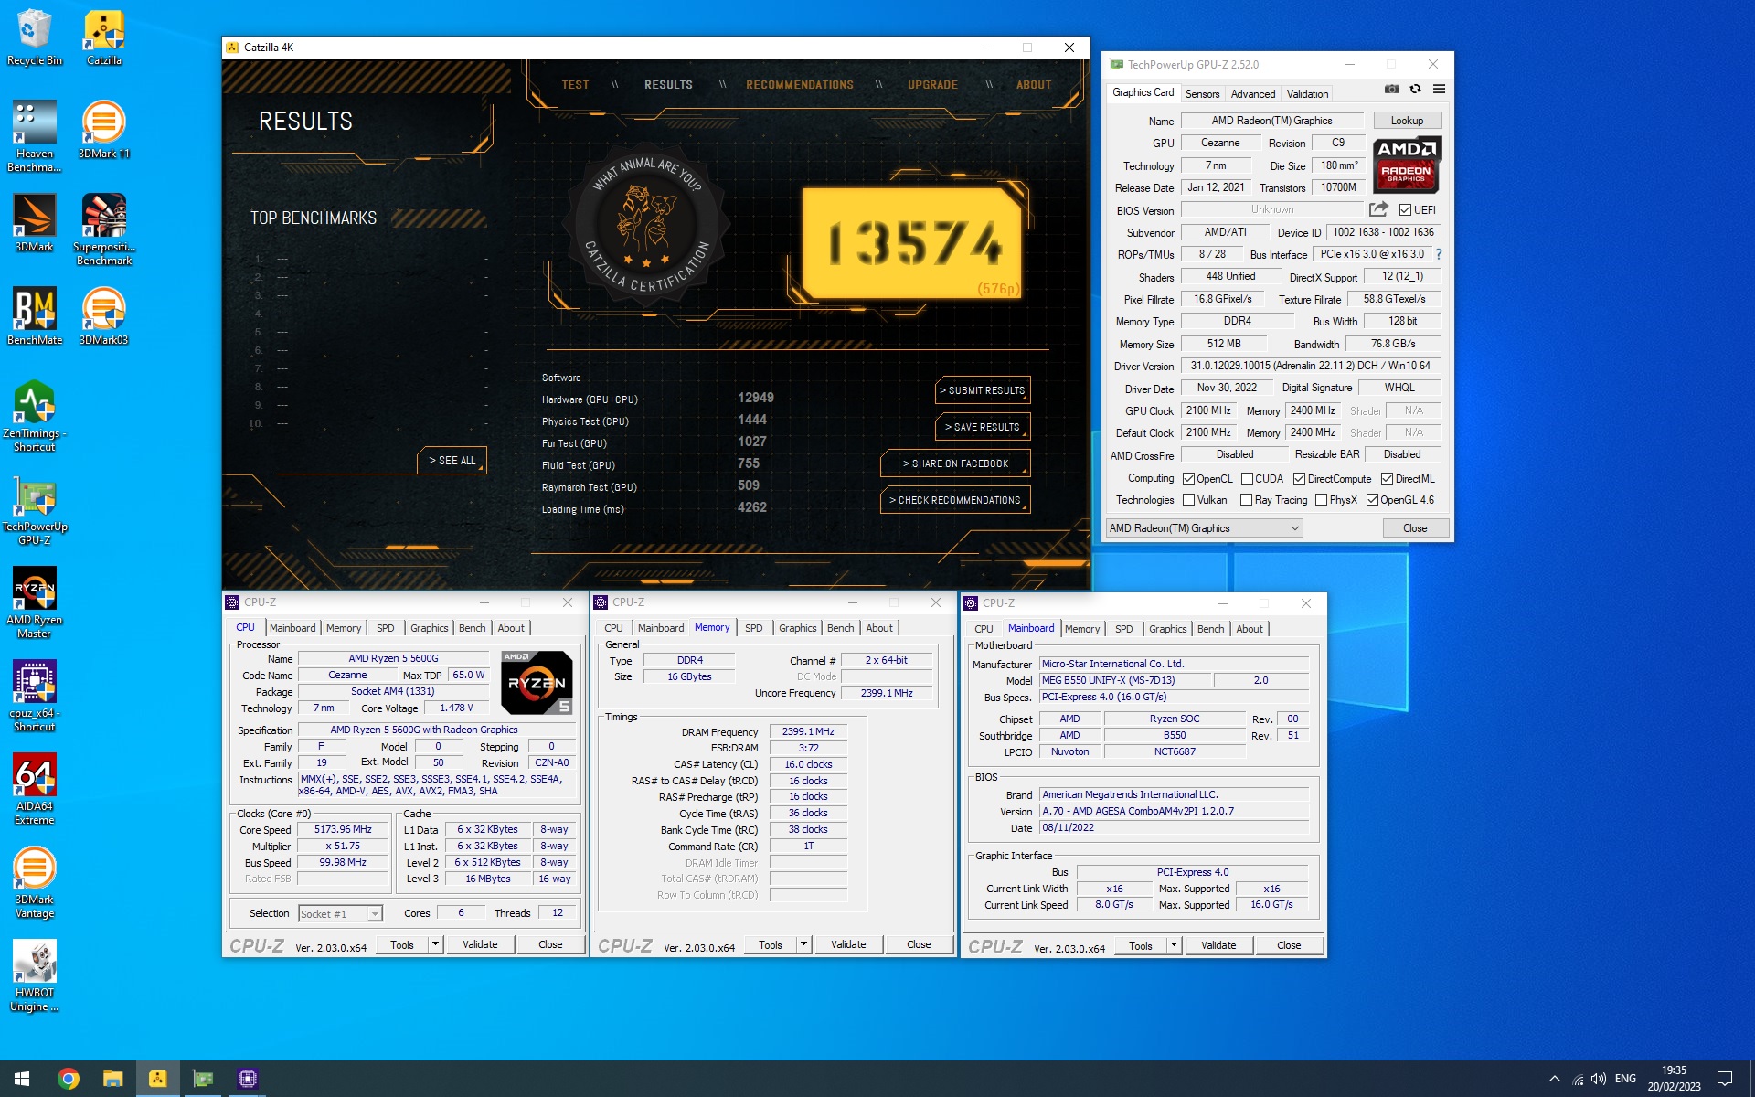The image size is (1755, 1097).
Task: Open BenchMate desktop icon
Action: tap(34, 316)
